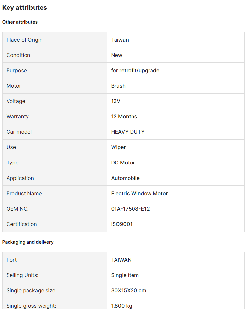Screen dimensions: 248x309
Task: Click the Packaging and delivery subheading
Action: pyautogui.click(x=28, y=242)
